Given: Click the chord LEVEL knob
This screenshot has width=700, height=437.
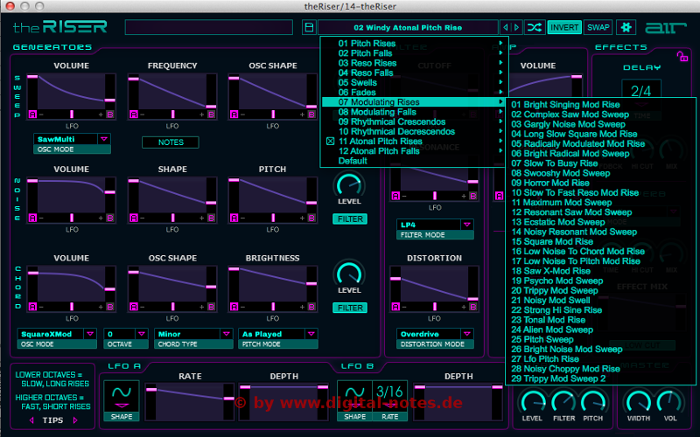Looking at the screenshot, I should click(x=349, y=274).
